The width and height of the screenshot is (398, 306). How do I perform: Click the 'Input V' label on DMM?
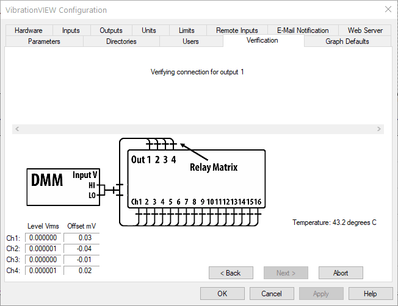coord(85,175)
